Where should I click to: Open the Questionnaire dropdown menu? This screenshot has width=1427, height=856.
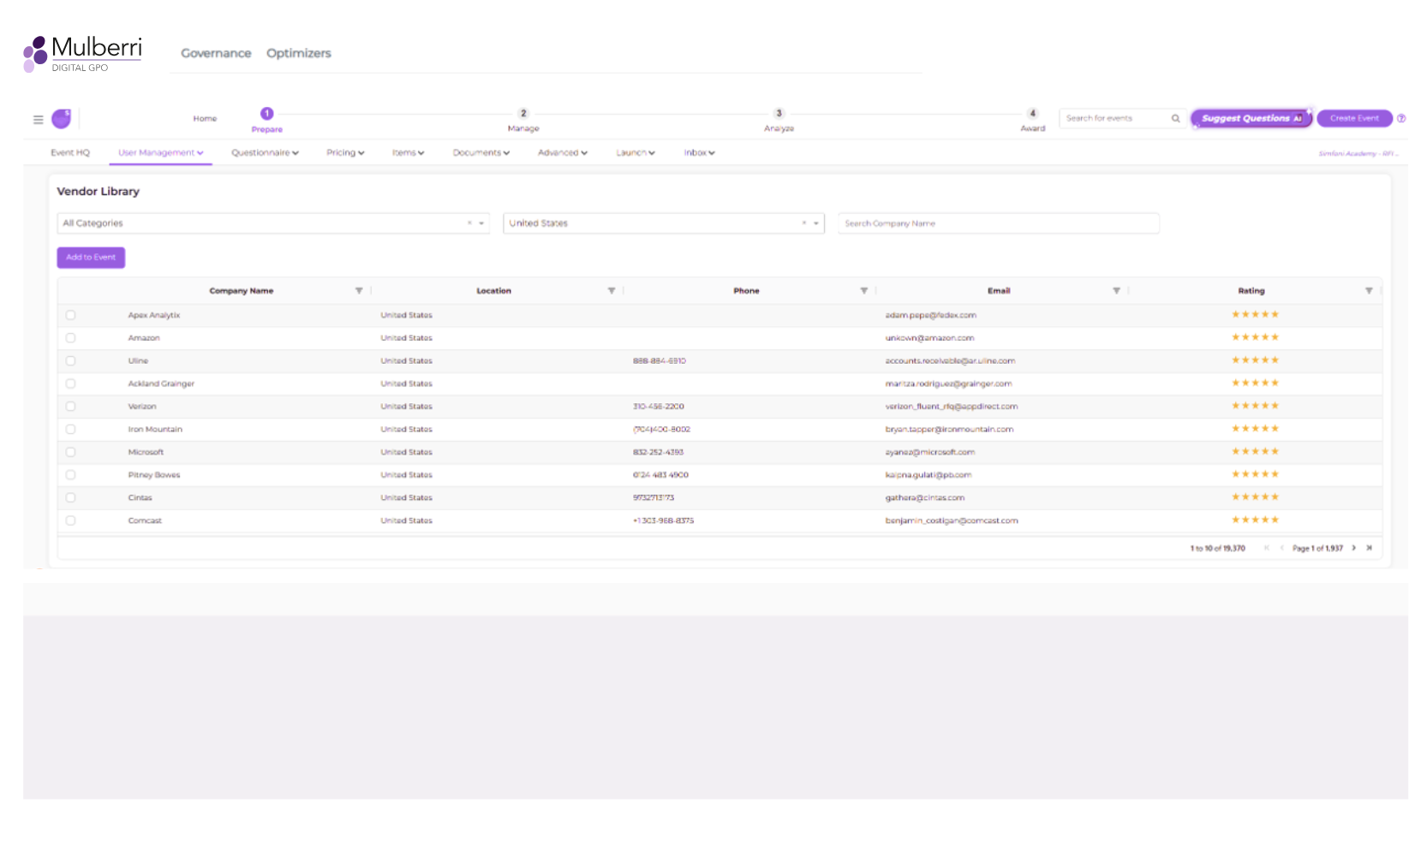265,152
